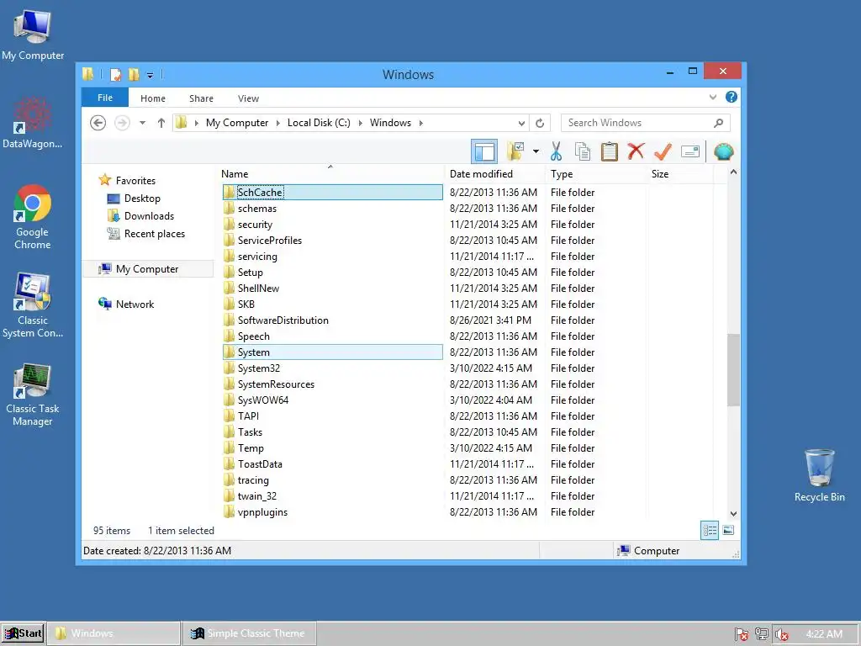
Task: Switch to large thumbnails view button
Action: pyautogui.click(x=728, y=530)
